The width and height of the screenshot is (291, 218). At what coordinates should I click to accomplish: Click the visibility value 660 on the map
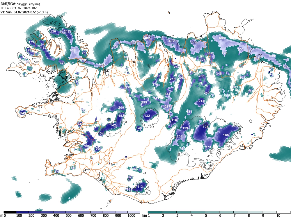[227, 95]
